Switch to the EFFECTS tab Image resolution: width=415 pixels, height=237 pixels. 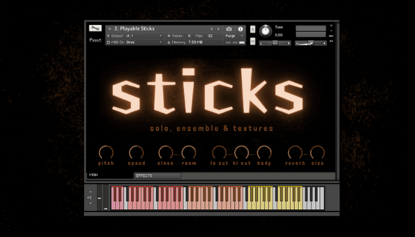157,175
